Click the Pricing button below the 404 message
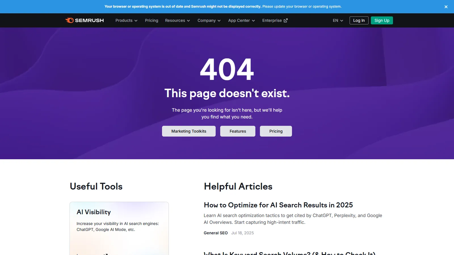This screenshot has width=454, height=255. click(276, 131)
